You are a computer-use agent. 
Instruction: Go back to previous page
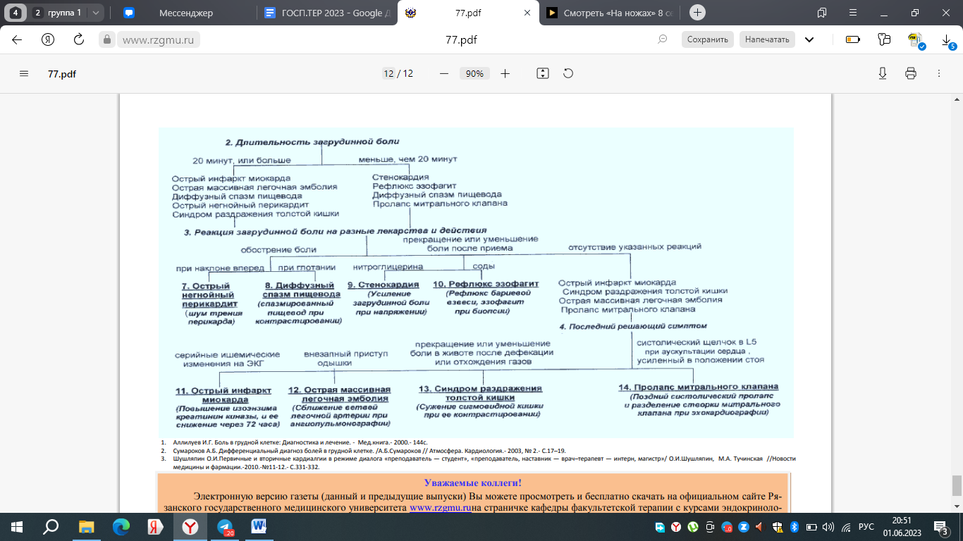point(17,39)
